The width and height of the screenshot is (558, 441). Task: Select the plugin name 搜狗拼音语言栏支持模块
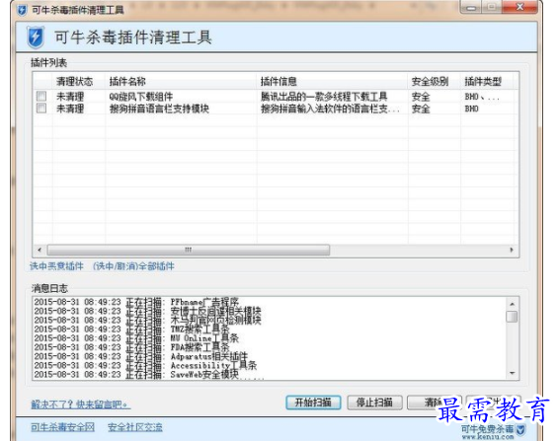(x=159, y=109)
